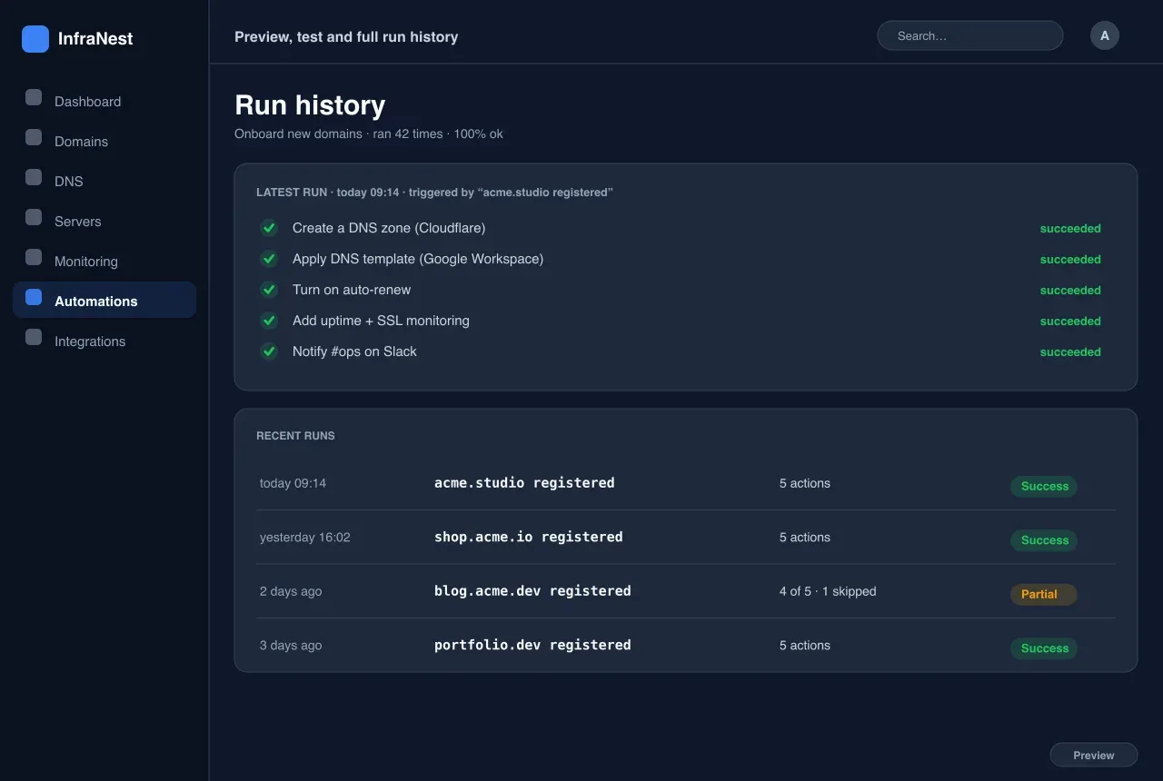The height and width of the screenshot is (781, 1163).
Task: Open the DNS section
Action: click(104, 181)
